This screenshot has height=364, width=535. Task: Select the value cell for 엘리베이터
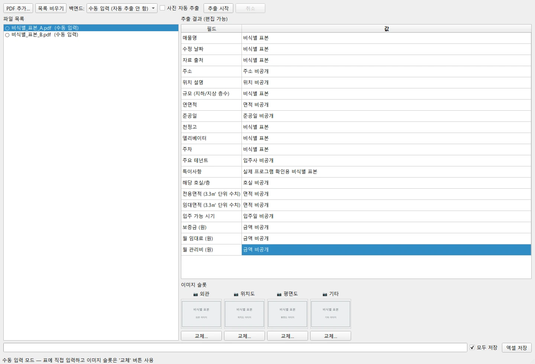coord(386,138)
